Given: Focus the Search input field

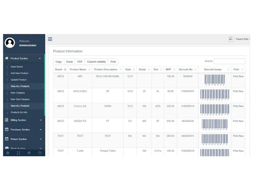Looking at the screenshot, I should pos(230,61).
